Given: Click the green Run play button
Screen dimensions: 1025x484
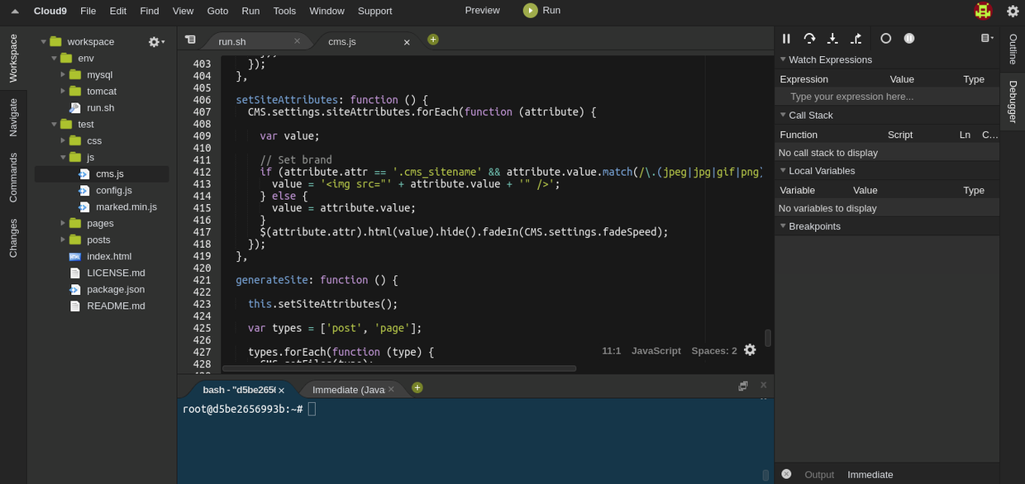Looking at the screenshot, I should 531,11.
